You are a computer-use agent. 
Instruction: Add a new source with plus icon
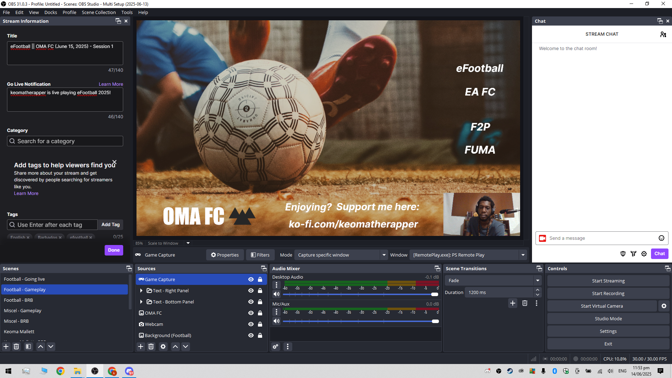click(141, 346)
